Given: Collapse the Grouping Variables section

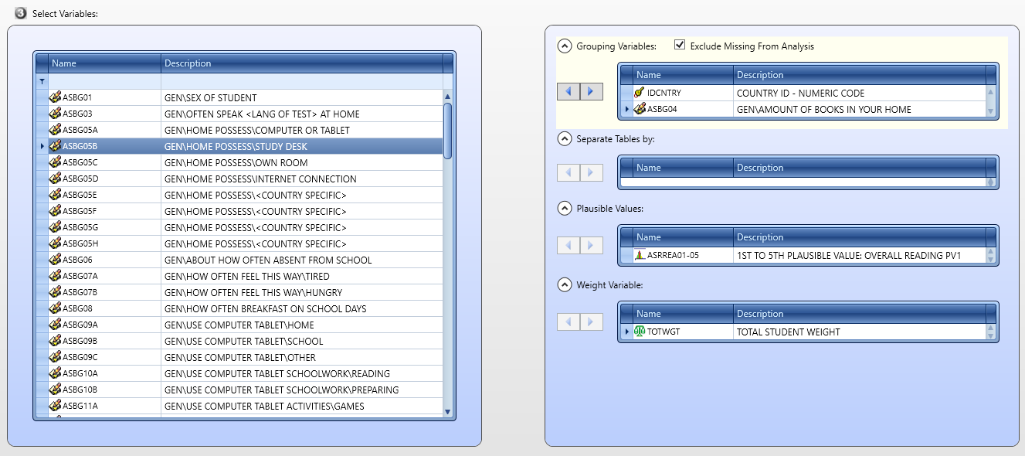Looking at the screenshot, I should (x=565, y=46).
